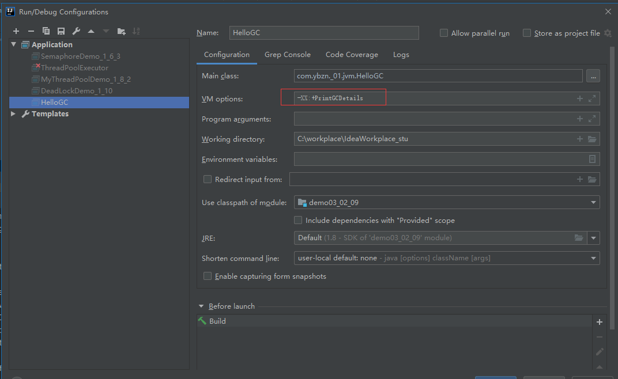618x379 pixels.
Task: Save configuration with the floppy disk icon
Action: (61, 31)
